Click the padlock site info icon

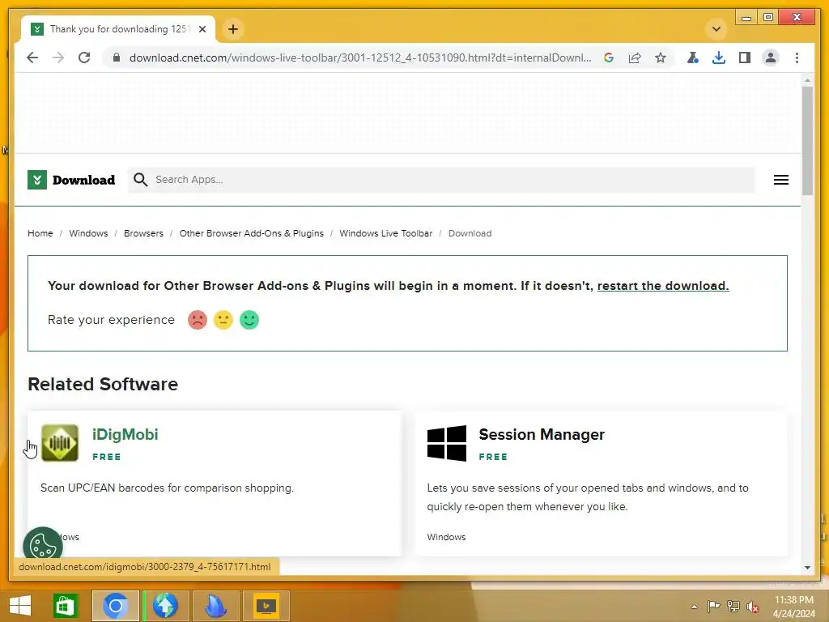coord(117,58)
